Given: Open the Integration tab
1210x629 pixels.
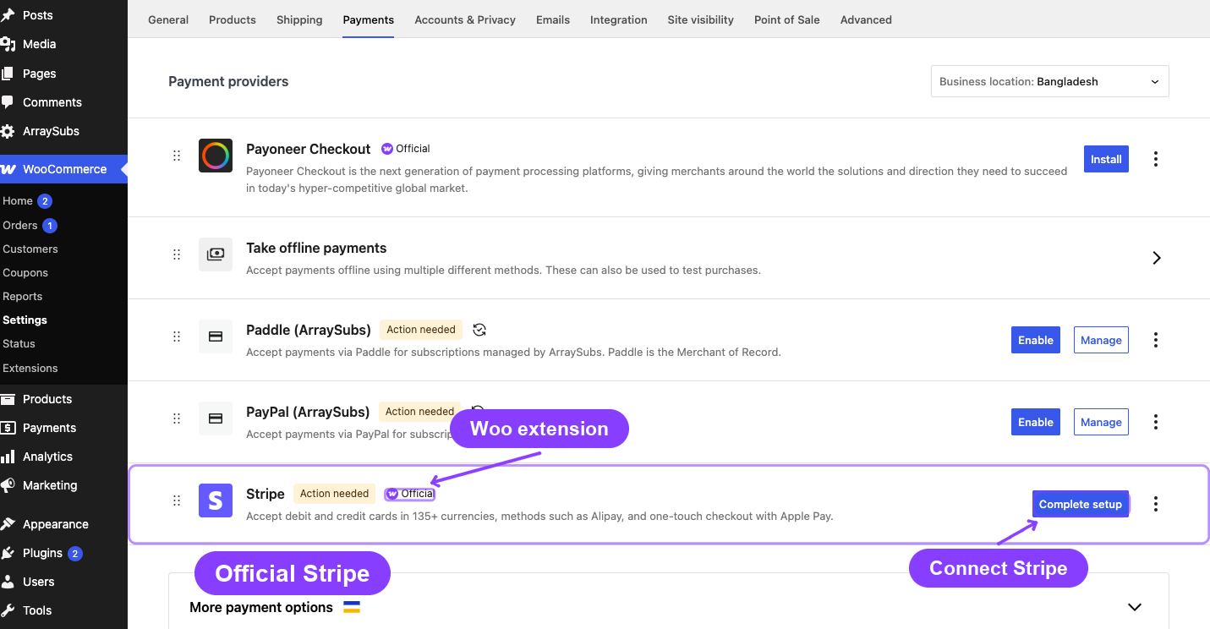Looking at the screenshot, I should coord(619,19).
